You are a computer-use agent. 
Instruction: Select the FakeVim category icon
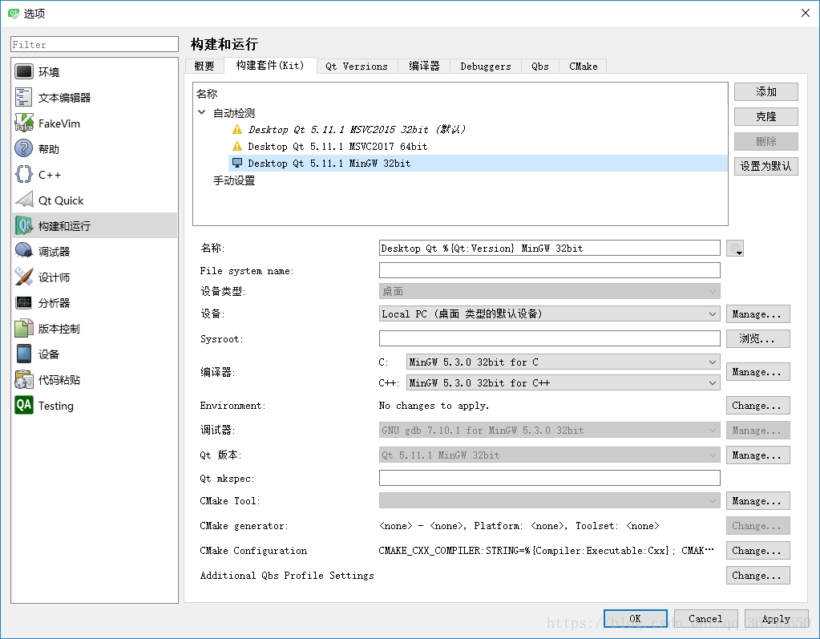pos(24,123)
